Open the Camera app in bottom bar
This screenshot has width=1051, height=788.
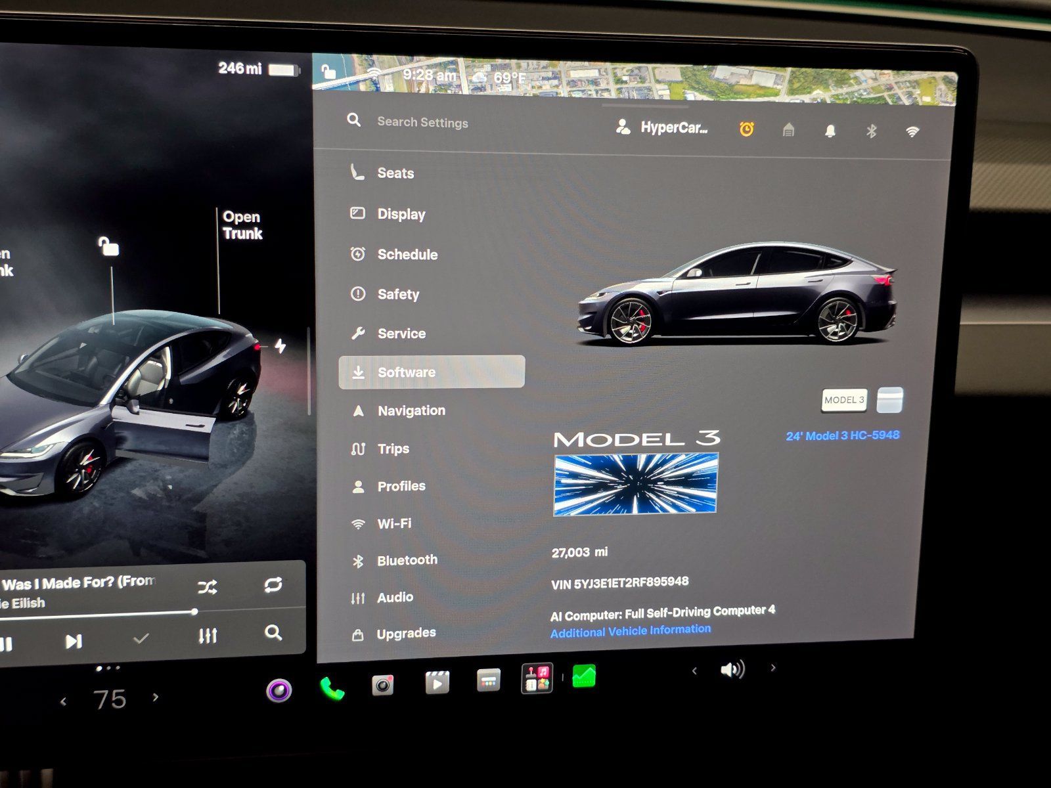[382, 686]
